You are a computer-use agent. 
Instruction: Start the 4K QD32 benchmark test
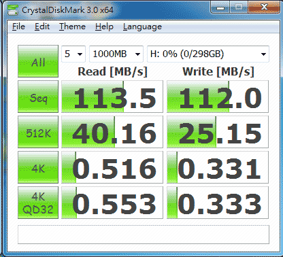pos(38,203)
